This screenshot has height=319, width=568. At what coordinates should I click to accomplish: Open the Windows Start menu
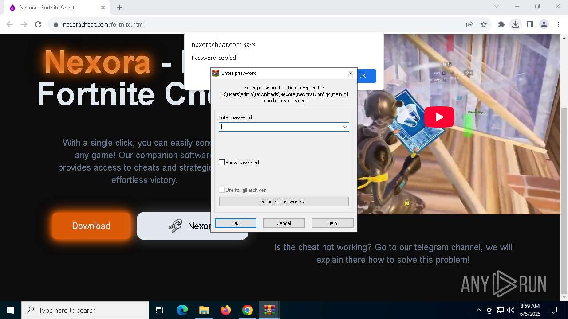tap(11, 310)
